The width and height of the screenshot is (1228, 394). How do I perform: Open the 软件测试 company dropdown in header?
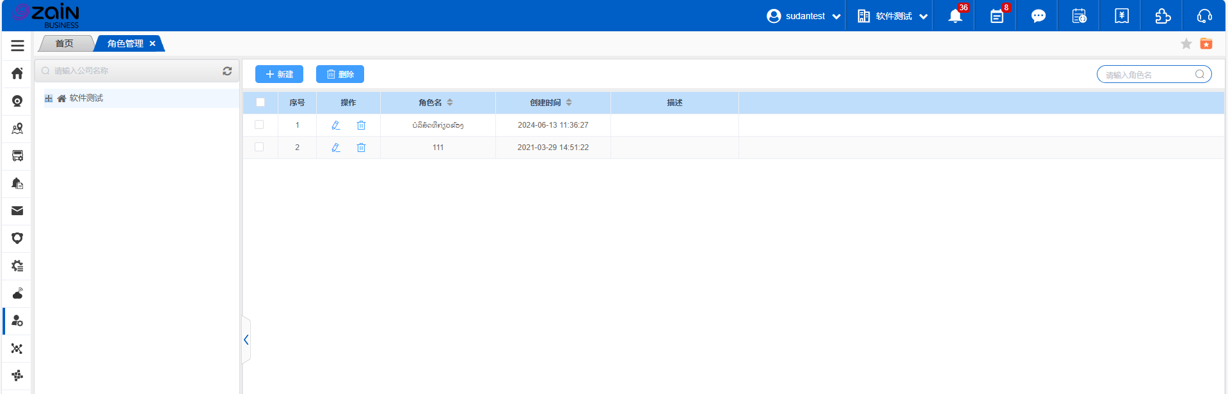click(x=892, y=16)
